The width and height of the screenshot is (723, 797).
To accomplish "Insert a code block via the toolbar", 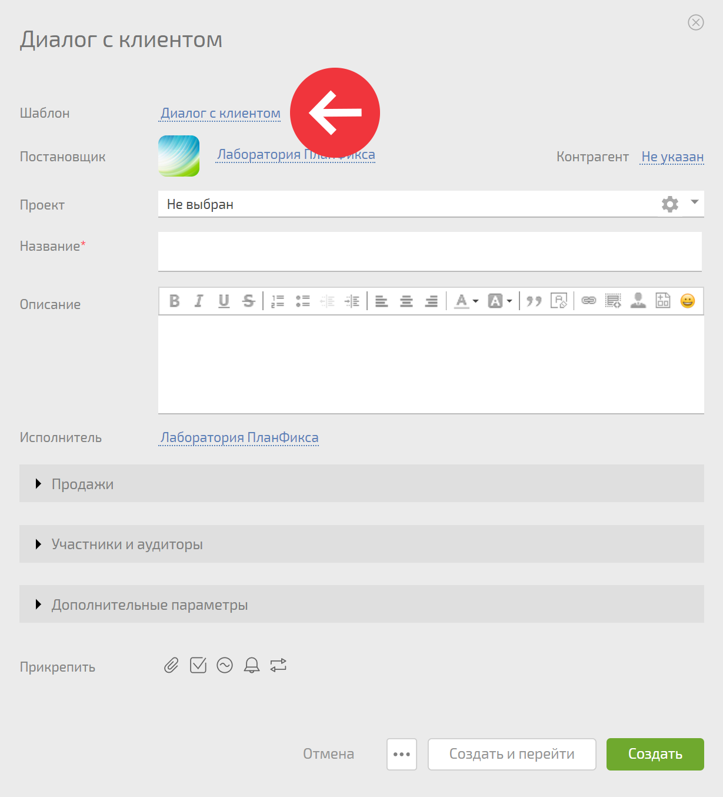I will (x=614, y=301).
